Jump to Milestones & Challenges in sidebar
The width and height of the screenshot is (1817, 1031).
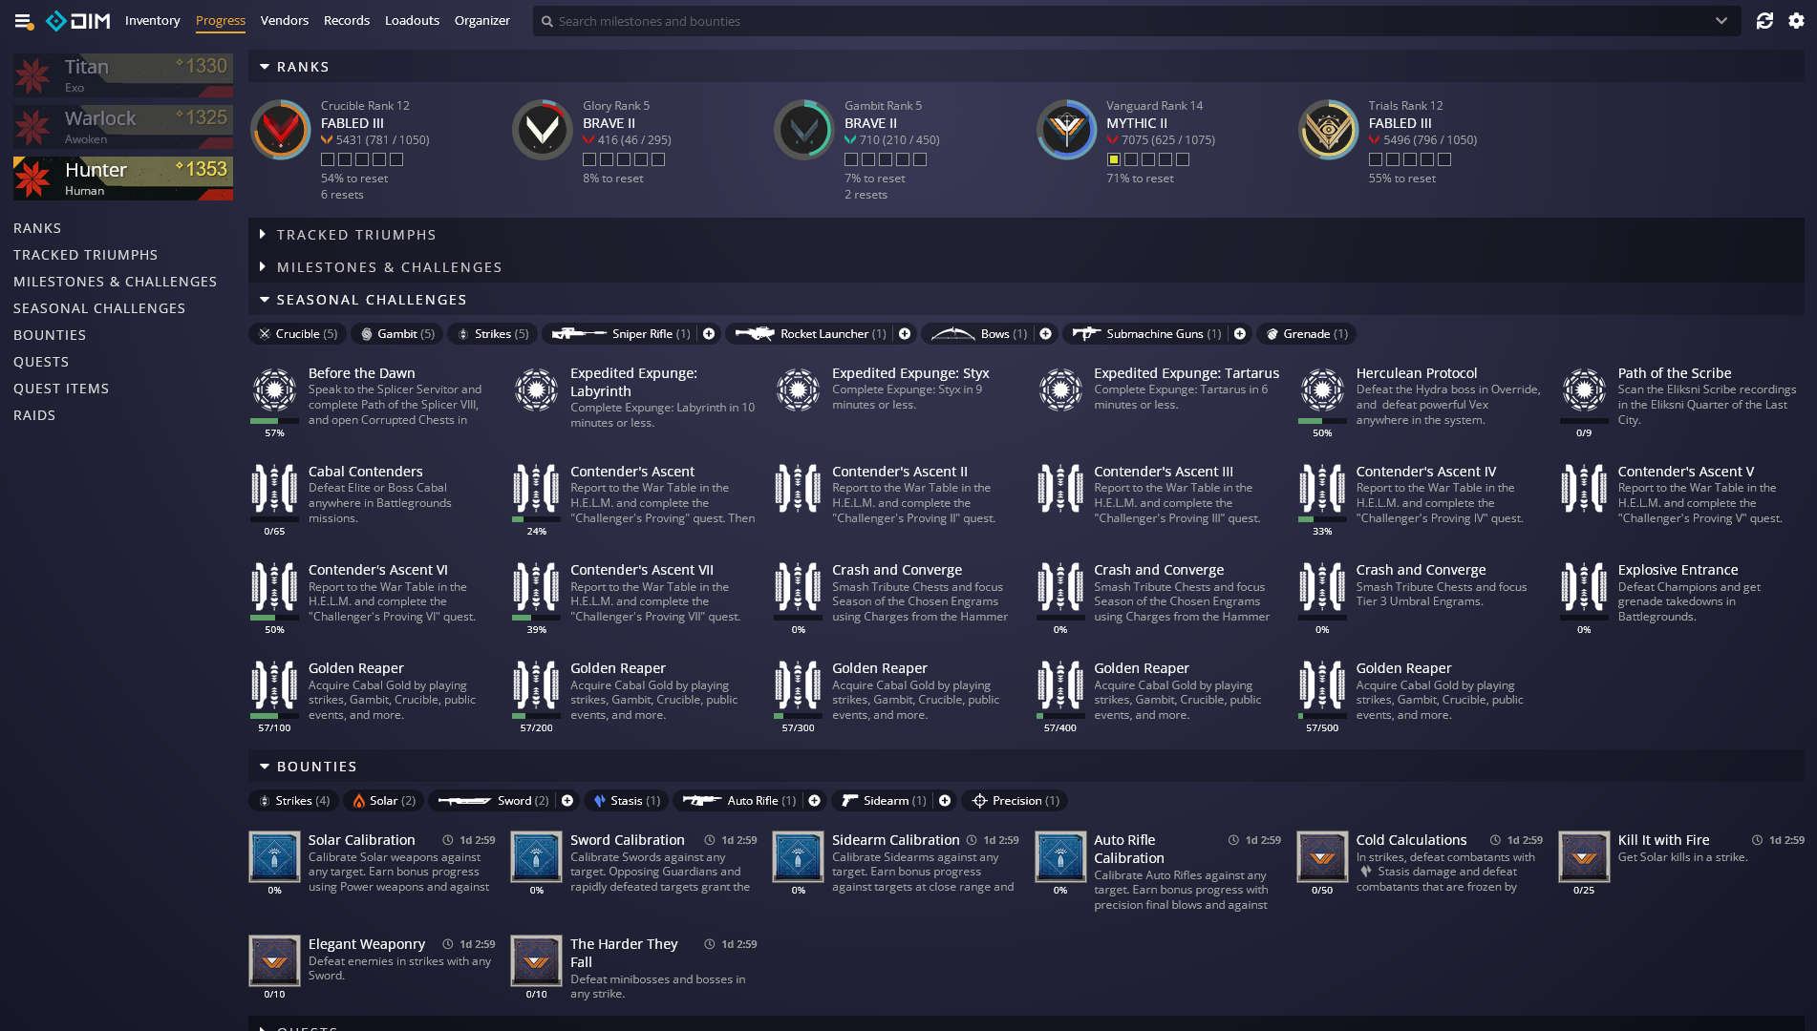point(115,282)
